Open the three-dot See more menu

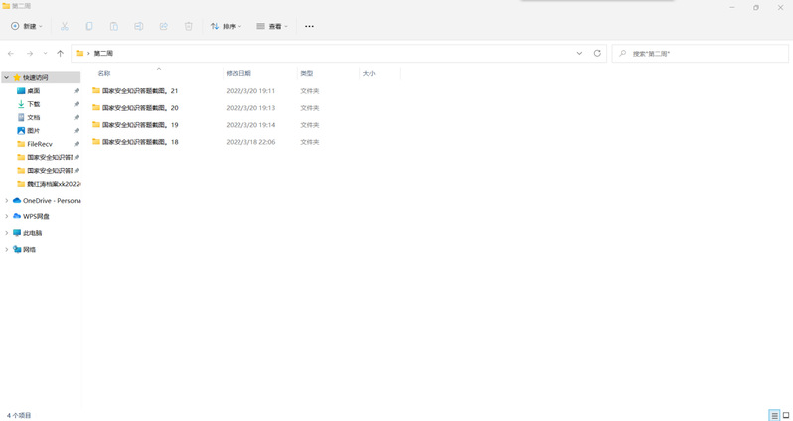pyautogui.click(x=309, y=26)
